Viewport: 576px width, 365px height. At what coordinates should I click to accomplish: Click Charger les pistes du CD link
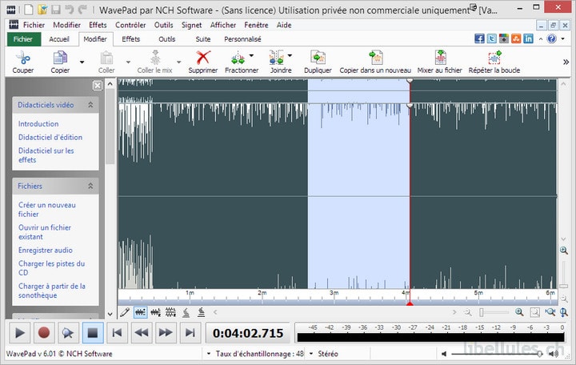tap(51, 268)
